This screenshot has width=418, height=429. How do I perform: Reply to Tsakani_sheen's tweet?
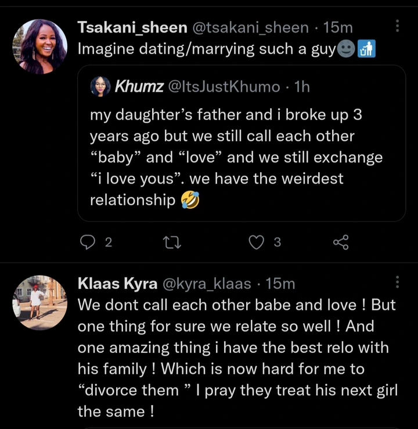pyautogui.click(x=87, y=242)
